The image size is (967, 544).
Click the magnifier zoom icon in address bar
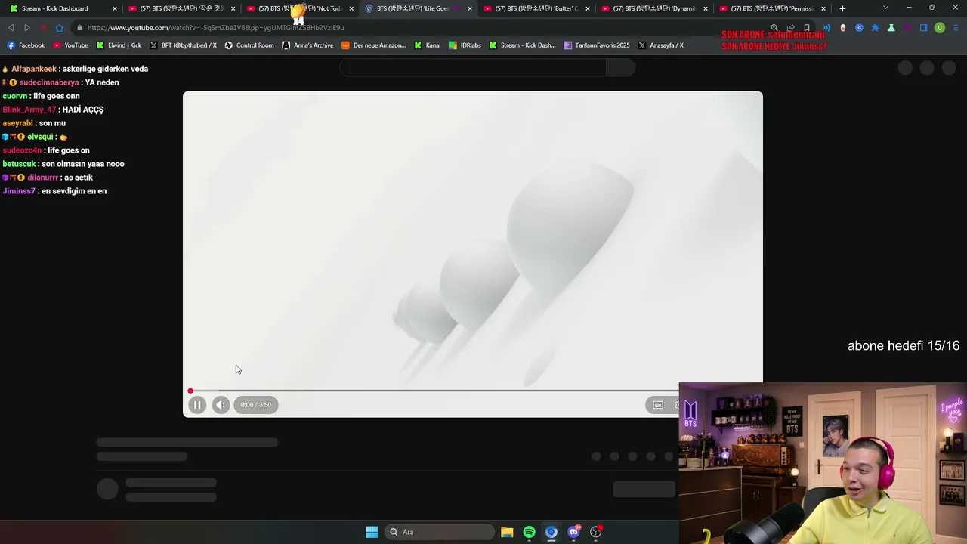pos(774,28)
